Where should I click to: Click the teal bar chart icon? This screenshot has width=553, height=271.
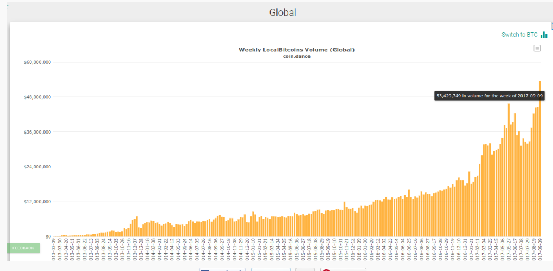coord(544,35)
